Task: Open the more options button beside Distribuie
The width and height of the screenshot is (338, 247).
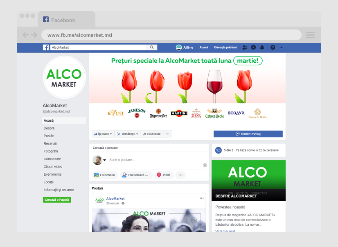Action: pyautogui.click(x=167, y=134)
